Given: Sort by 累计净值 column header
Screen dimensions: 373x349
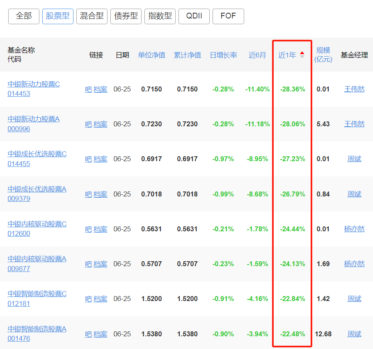Looking at the screenshot, I should pos(188,55).
